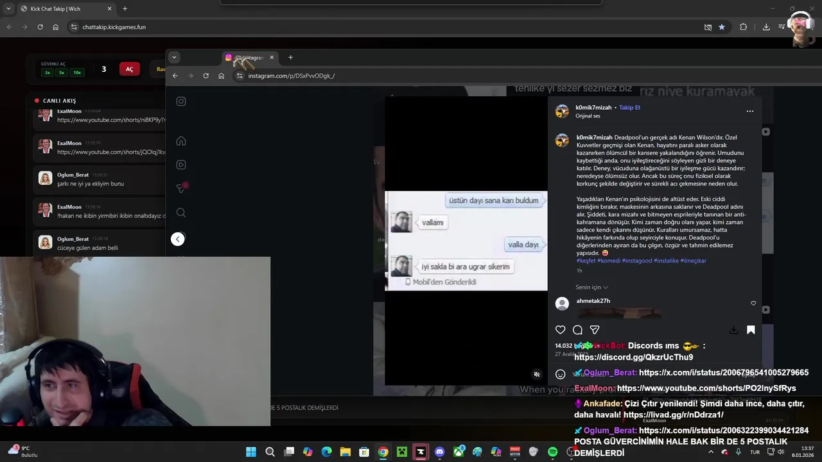Click home button in Kick Chat window toolbar
822x462 pixels.
click(x=55, y=27)
